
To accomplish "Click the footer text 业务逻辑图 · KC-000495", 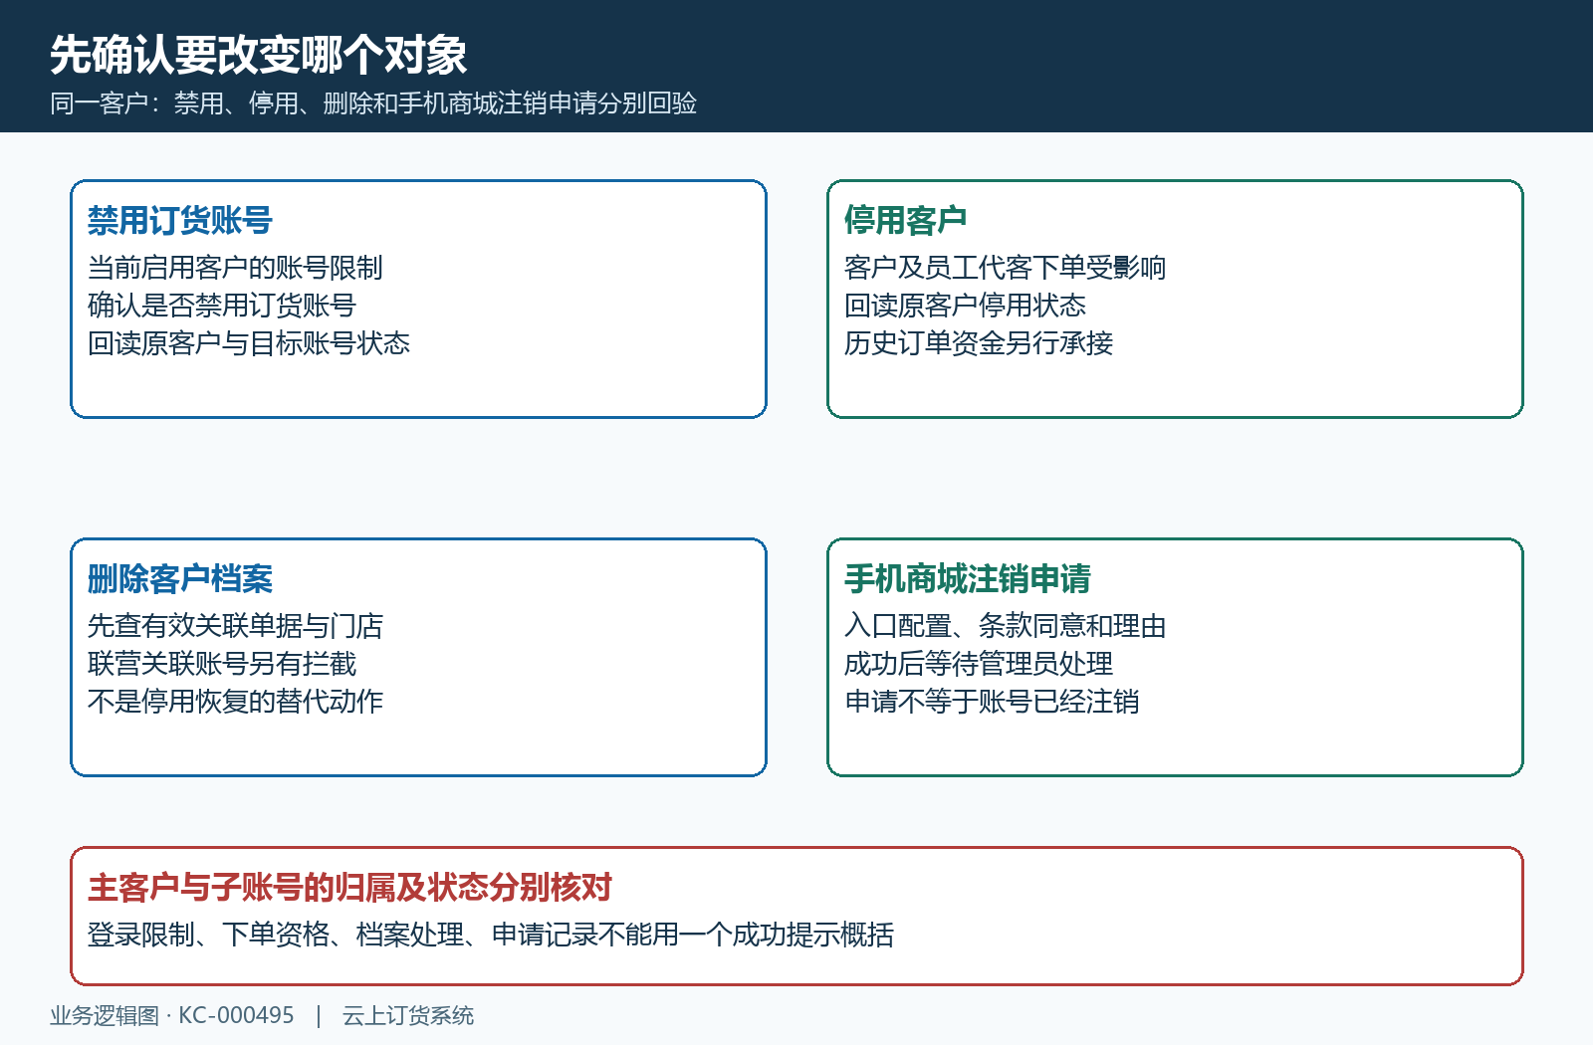I will pyautogui.click(x=172, y=1016).
